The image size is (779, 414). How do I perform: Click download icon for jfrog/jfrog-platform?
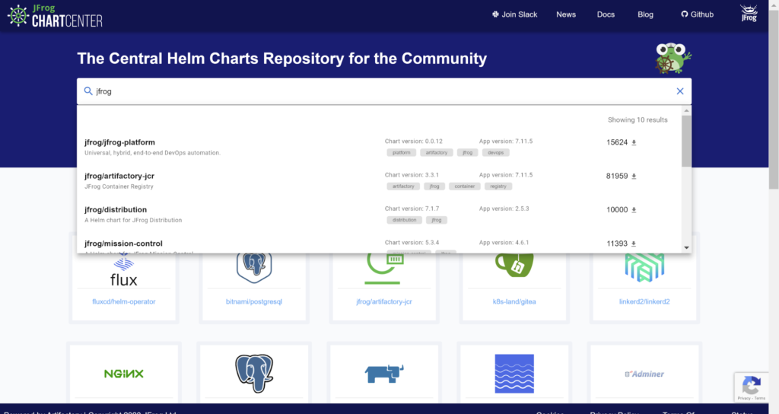point(634,143)
